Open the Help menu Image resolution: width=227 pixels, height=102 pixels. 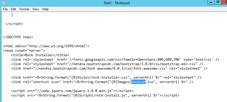pyautogui.click(x=46, y=9)
